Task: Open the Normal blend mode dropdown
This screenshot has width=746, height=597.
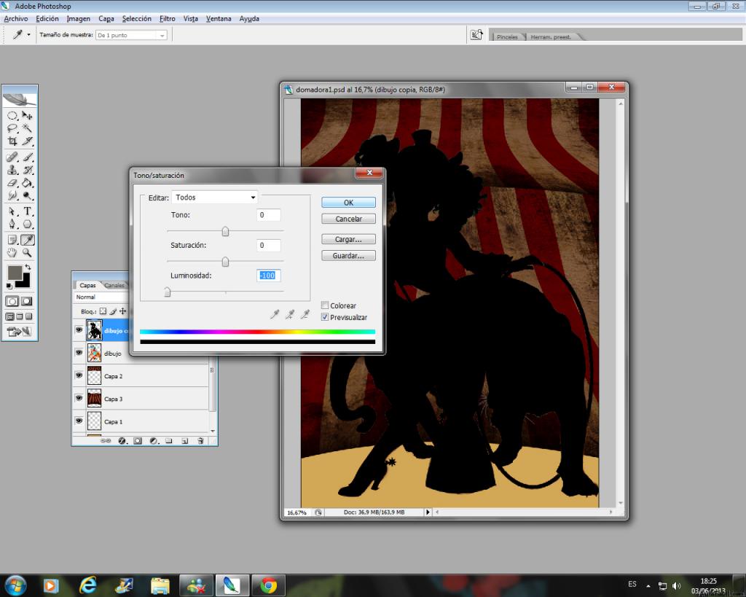Action: point(101,297)
